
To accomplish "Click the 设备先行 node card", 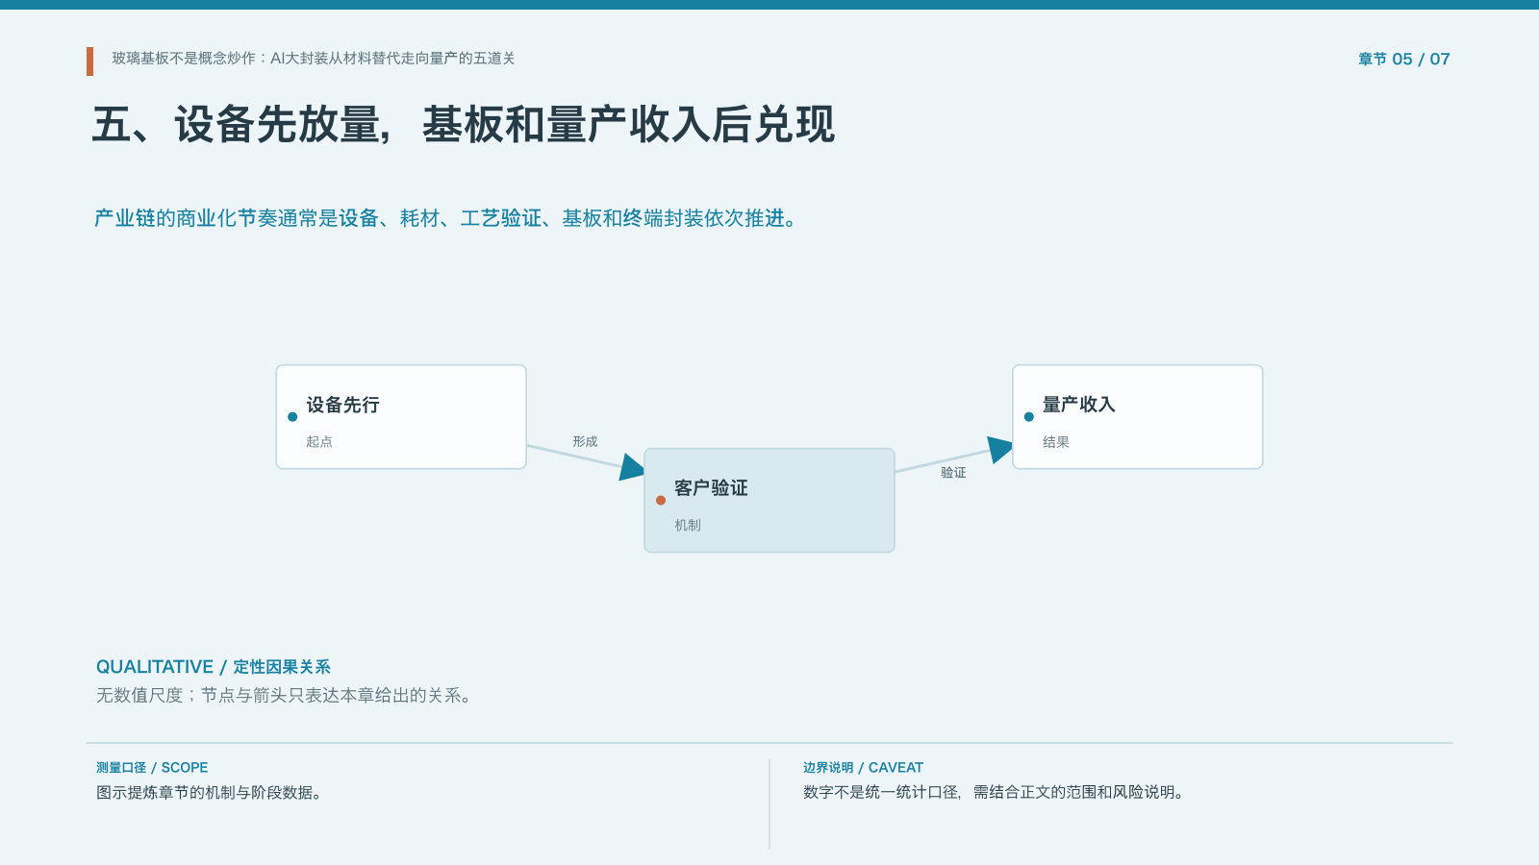I will click(401, 417).
